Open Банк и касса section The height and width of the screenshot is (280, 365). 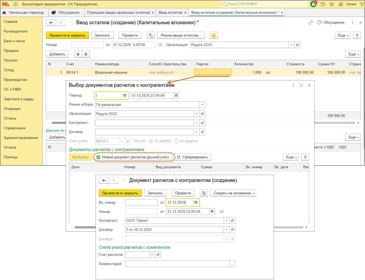tap(14, 41)
